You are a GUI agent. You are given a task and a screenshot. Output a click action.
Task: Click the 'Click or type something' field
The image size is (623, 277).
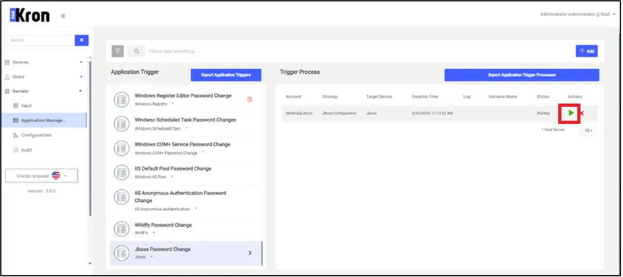point(358,51)
